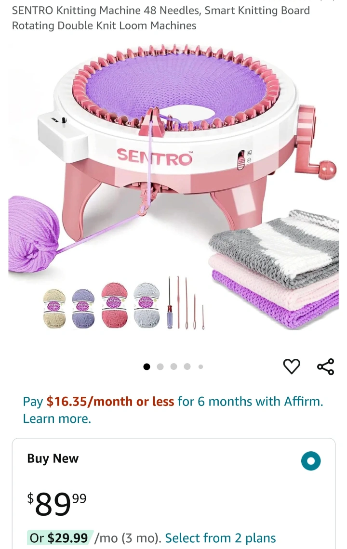Tap the crochet hooks and needles in image
The width and height of the screenshot is (347, 549).
tap(186, 303)
